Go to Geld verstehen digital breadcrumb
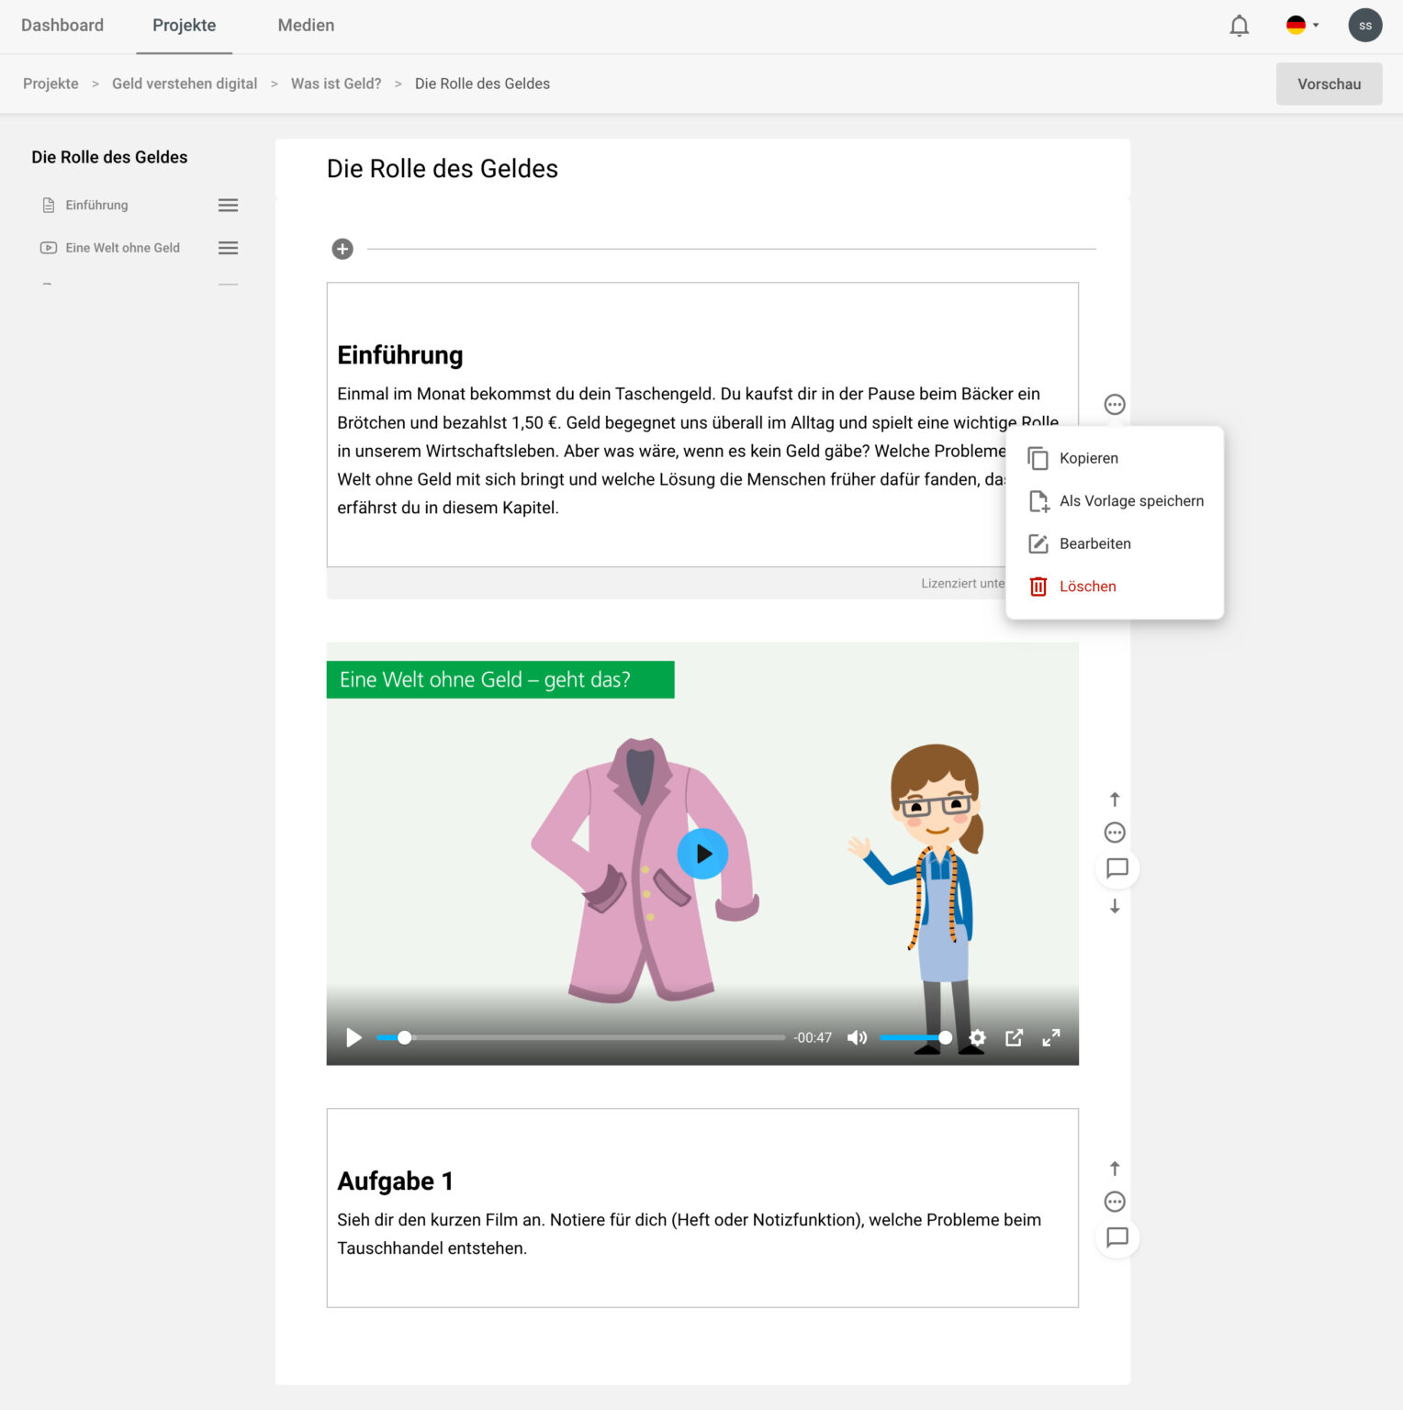The width and height of the screenshot is (1403, 1410). (185, 84)
